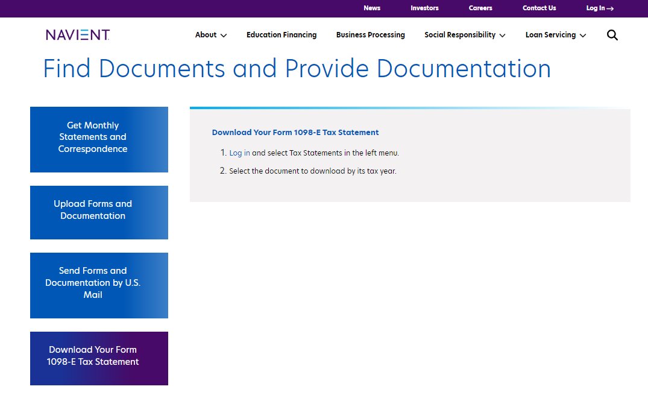Click the Navient logo
This screenshot has width=648, height=398.
pyautogui.click(x=77, y=35)
